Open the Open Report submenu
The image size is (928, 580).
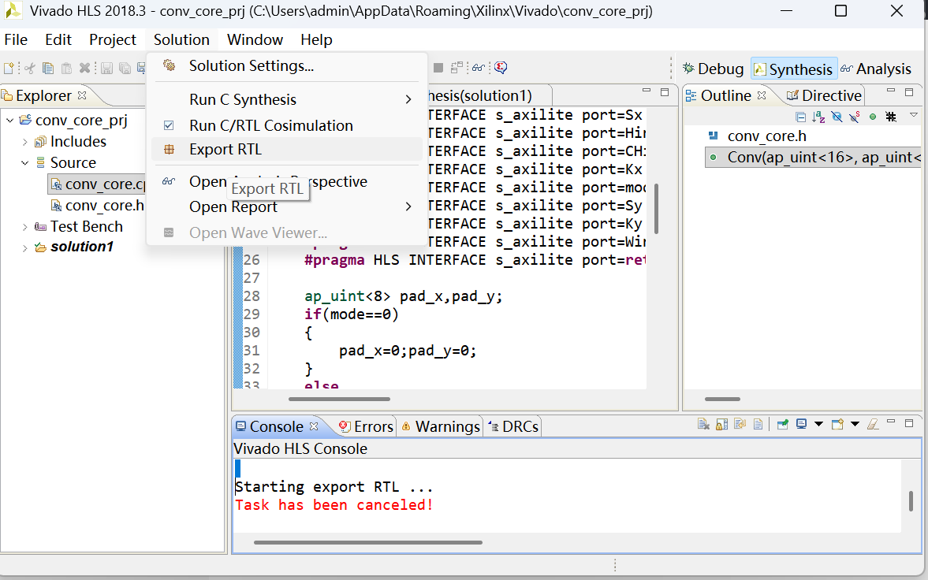[x=287, y=206]
